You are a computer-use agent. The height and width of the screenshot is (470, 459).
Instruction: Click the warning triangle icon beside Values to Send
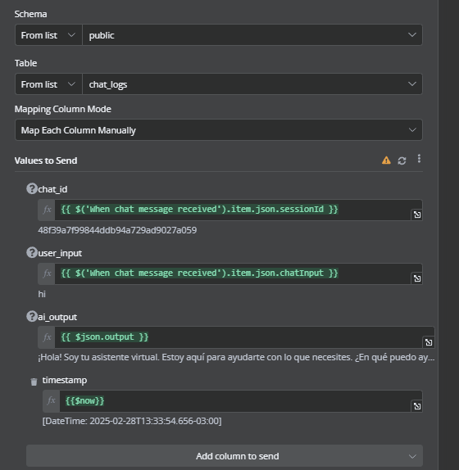click(x=386, y=160)
